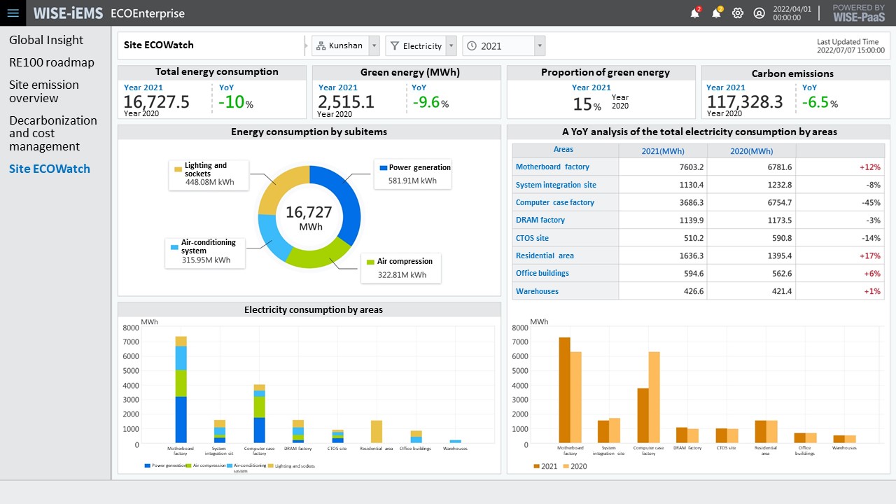
Task: Click the Site ECOWatch page title
Action: (159, 45)
